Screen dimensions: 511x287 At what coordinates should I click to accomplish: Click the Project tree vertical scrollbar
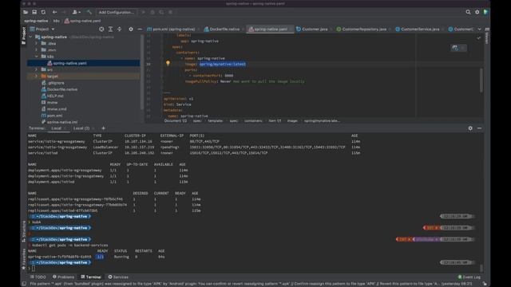click(x=142, y=72)
